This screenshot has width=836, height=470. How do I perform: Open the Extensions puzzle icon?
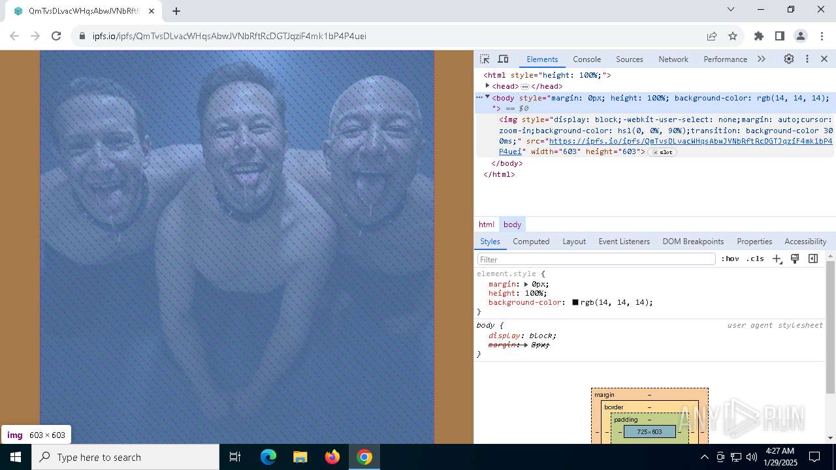tap(758, 36)
